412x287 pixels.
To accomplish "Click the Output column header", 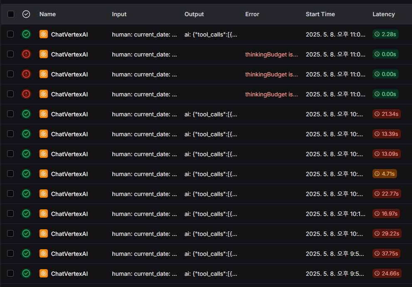I will click(194, 14).
